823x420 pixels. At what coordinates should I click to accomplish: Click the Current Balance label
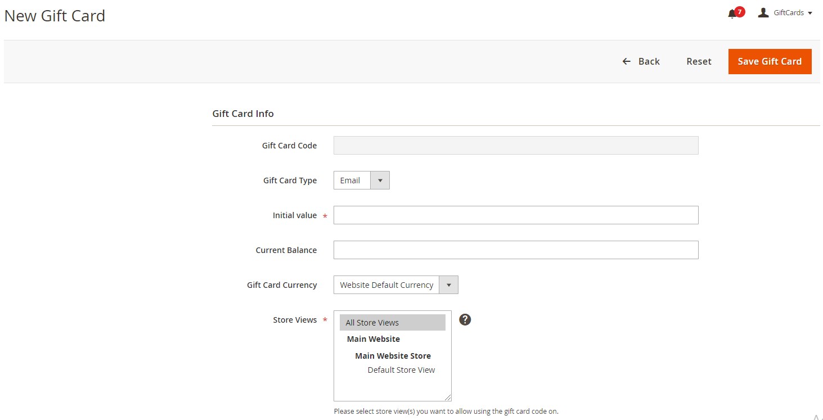click(x=286, y=250)
